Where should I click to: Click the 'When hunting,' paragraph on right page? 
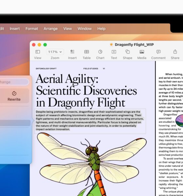click(171, 92)
